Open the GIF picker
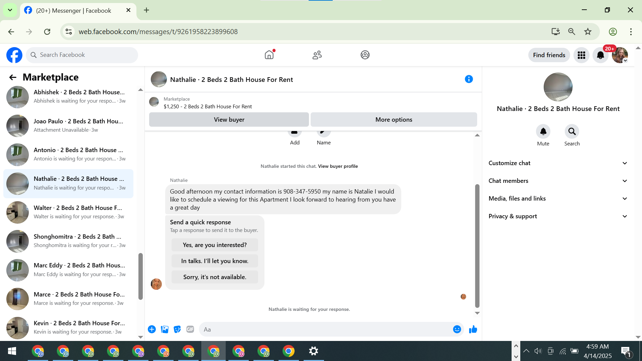 point(190,330)
